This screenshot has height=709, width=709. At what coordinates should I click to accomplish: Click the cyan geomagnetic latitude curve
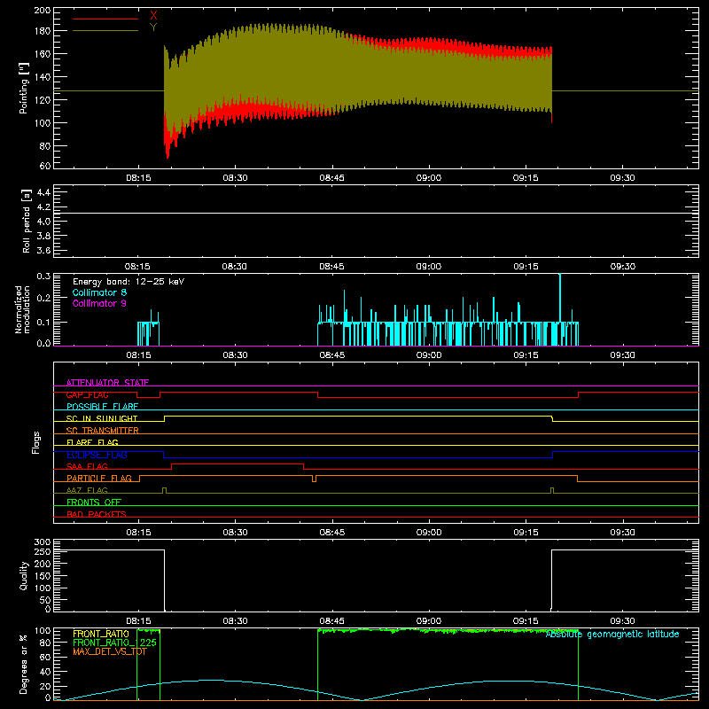click(x=376, y=690)
